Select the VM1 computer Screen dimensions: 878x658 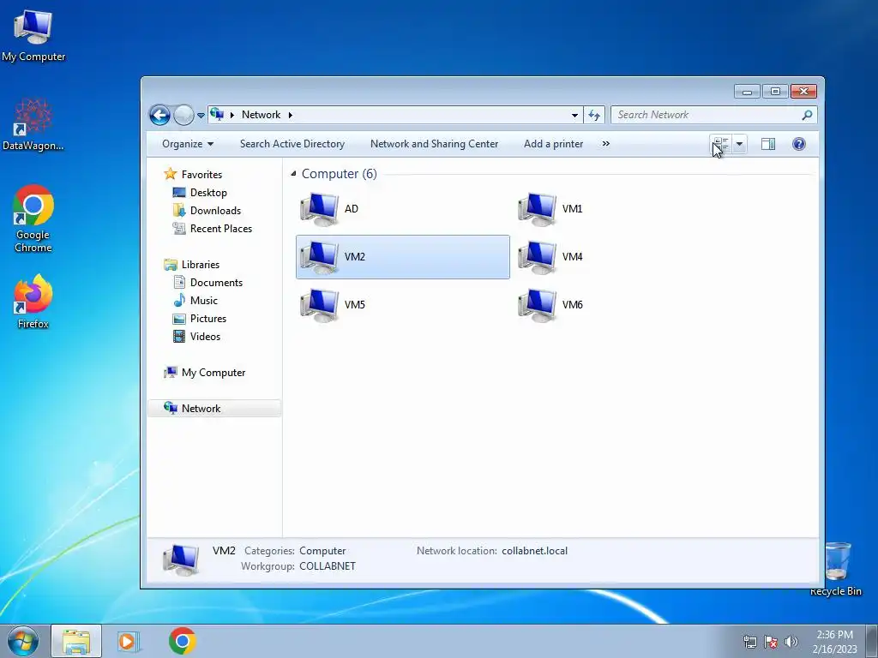coord(551,209)
